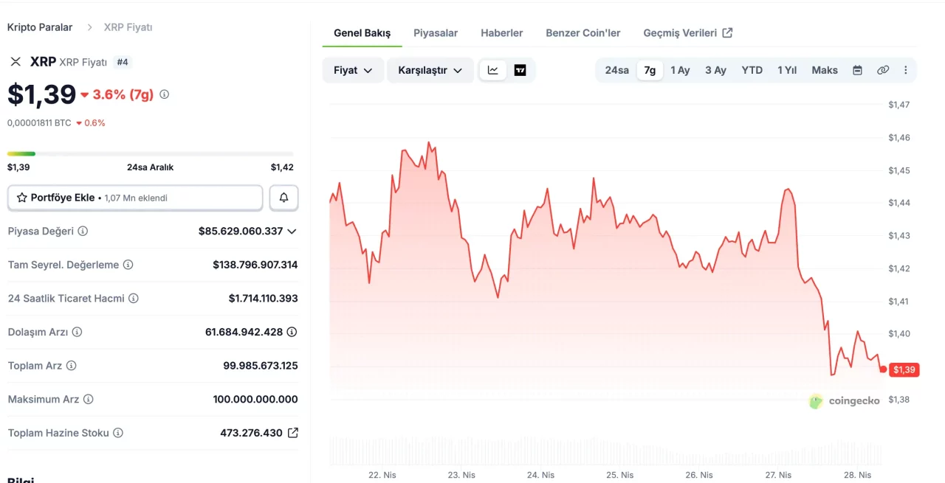The image size is (945, 483).
Task: Select the YTD time range
Action: coord(752,70)
